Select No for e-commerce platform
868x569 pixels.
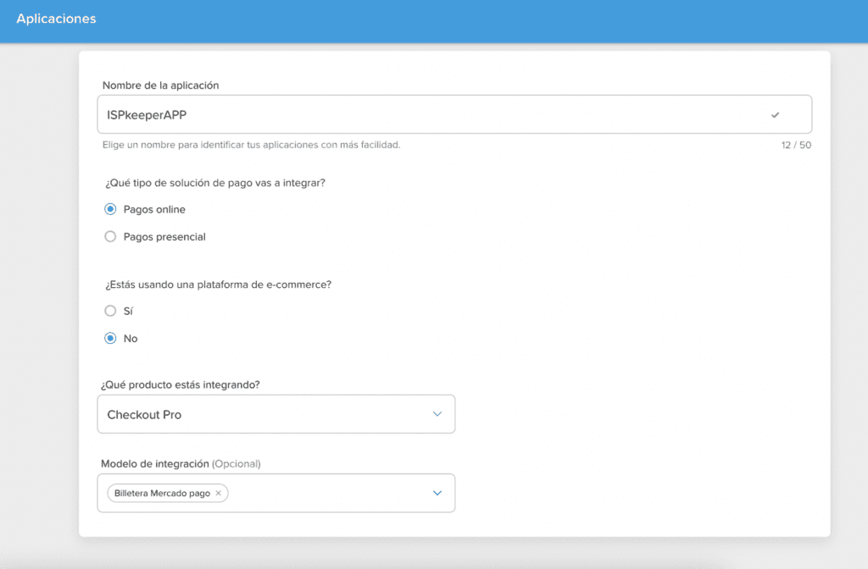(110, 339)
